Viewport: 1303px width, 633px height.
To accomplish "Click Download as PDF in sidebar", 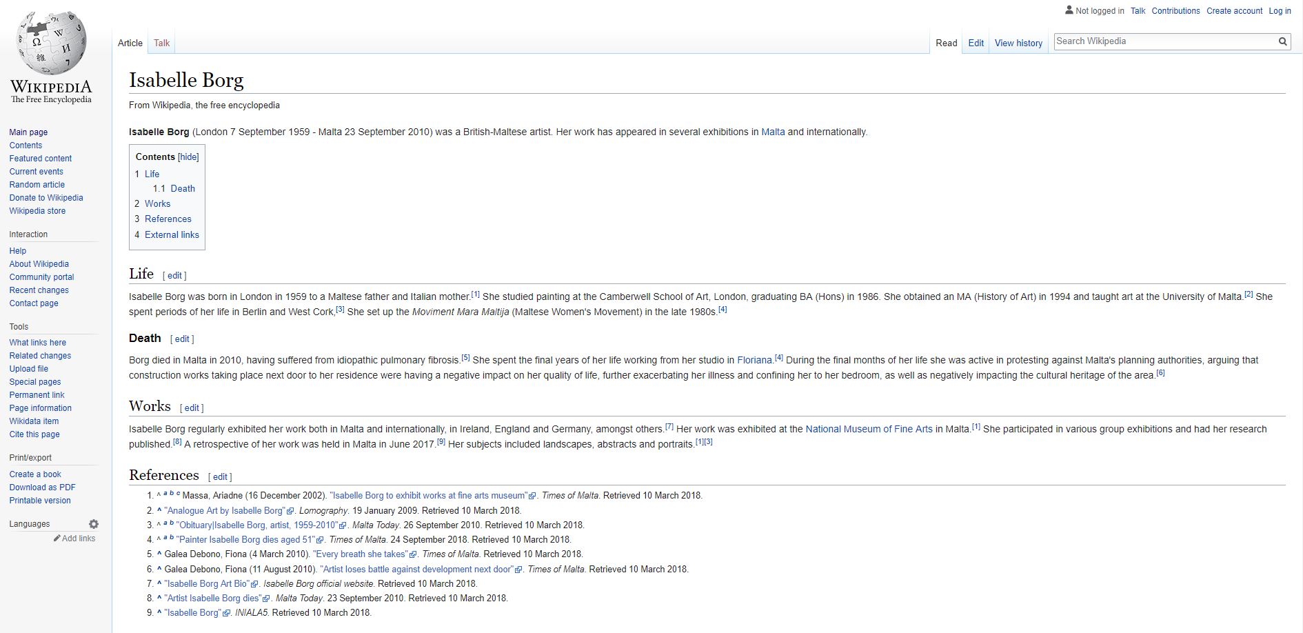I will (42, 488).
